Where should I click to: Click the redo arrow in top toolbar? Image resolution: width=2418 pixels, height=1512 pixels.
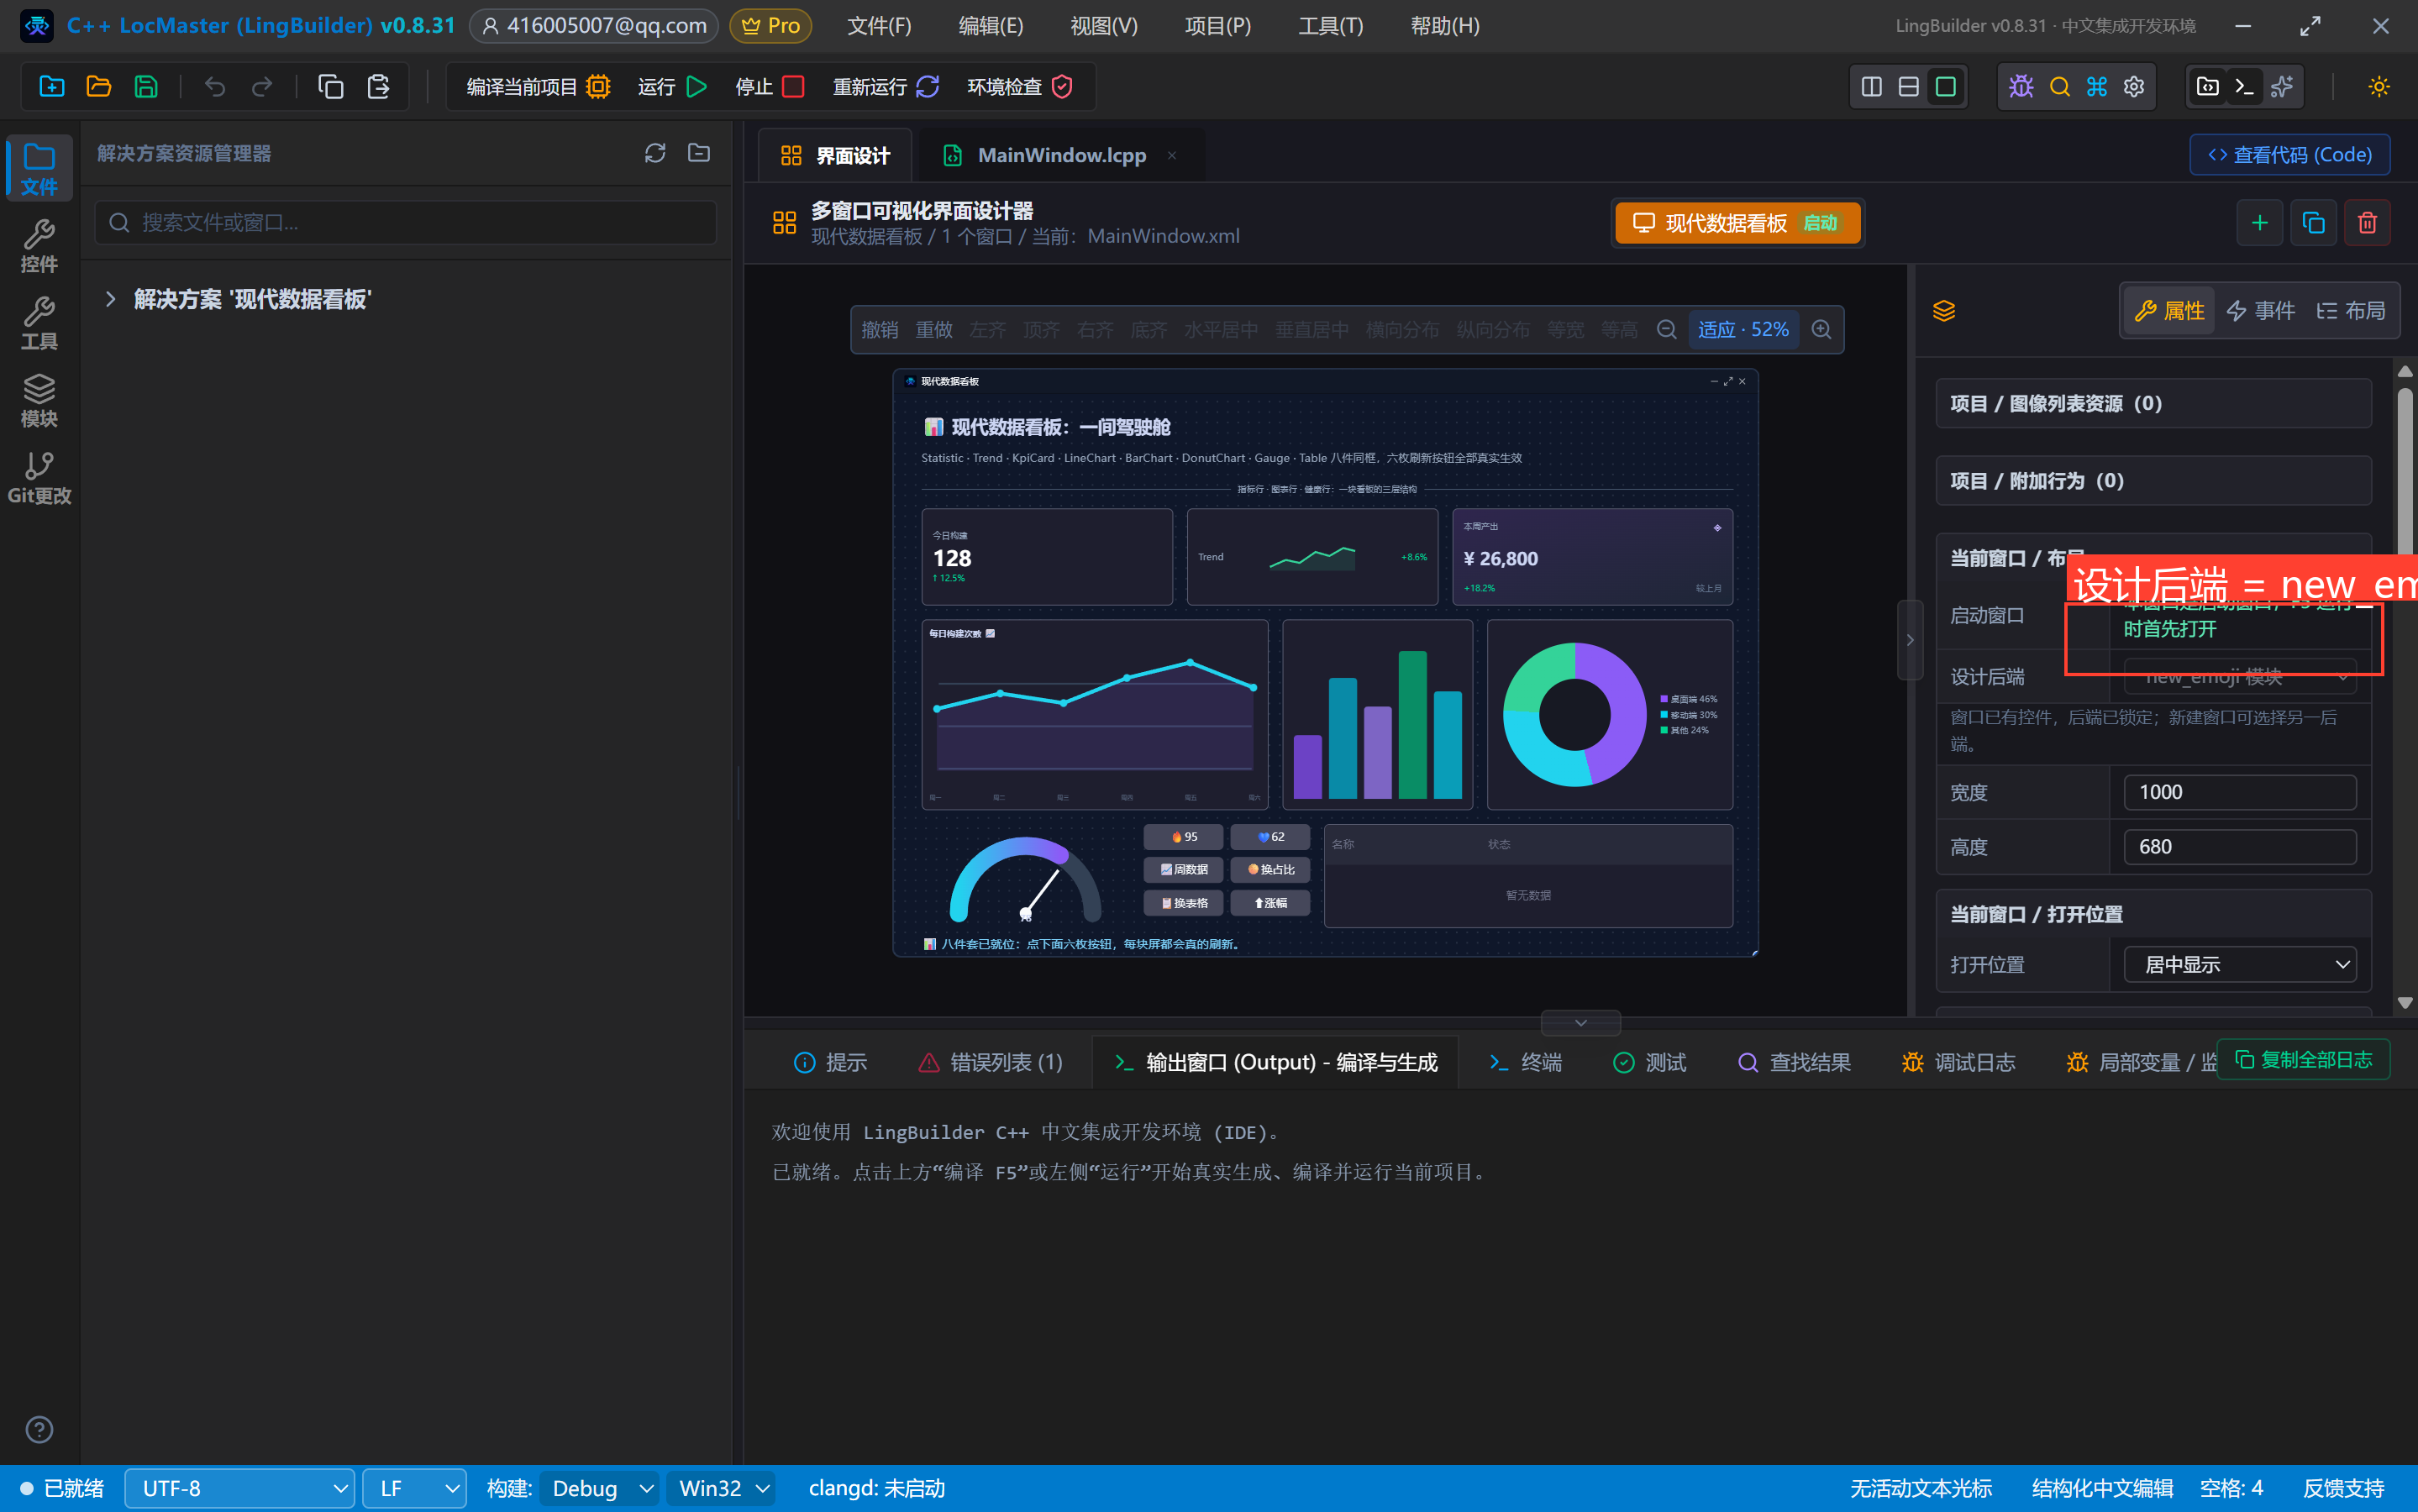[x=262, y=87]
